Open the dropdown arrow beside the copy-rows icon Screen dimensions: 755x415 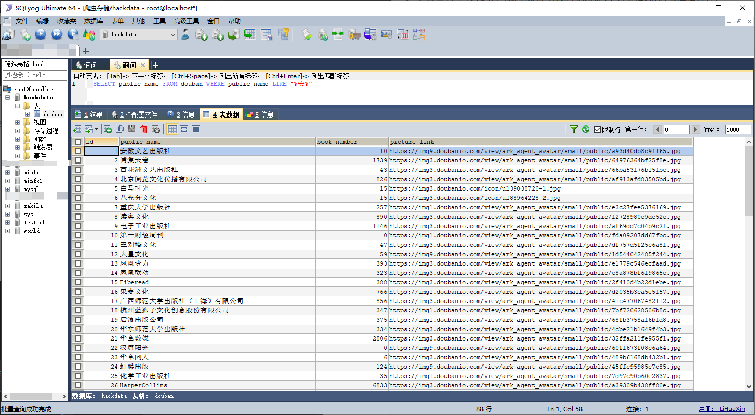[97, 129]
